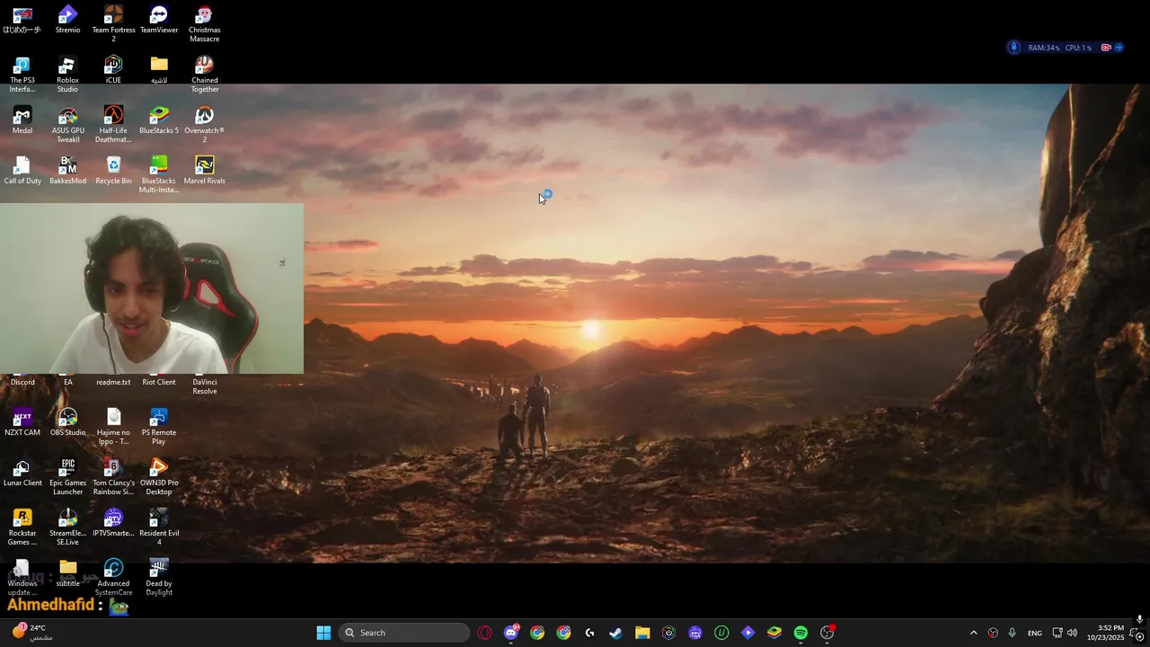
Task: Launch Team Fortress 2 from the desktop
Action: click(x=113, y=23)
